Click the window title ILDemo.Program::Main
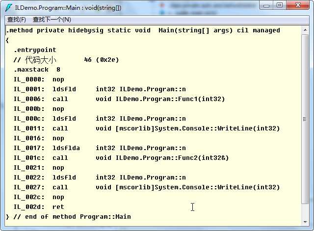The image size is (314, 231). coord(68,8)
